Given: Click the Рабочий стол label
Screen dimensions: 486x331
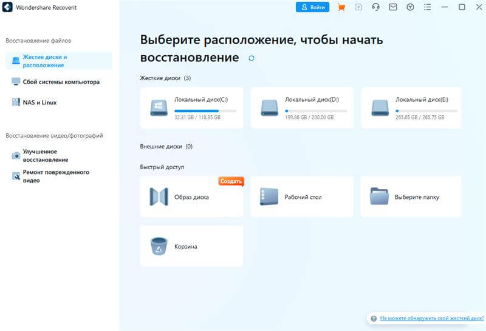Looking at the screenshot, I should tap(303, 197).
